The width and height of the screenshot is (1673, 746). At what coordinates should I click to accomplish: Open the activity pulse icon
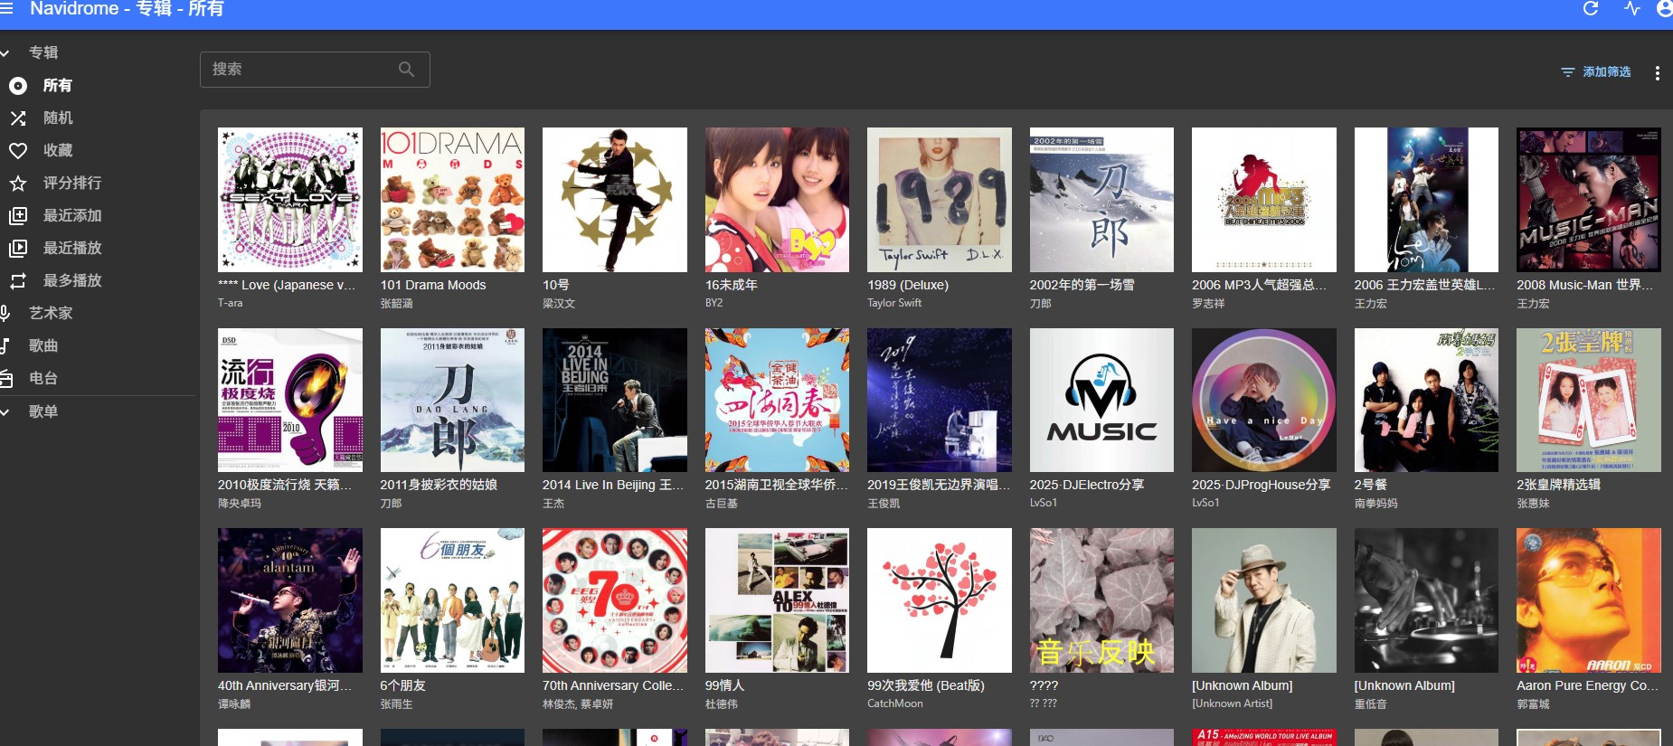(x=1632, y=9)
